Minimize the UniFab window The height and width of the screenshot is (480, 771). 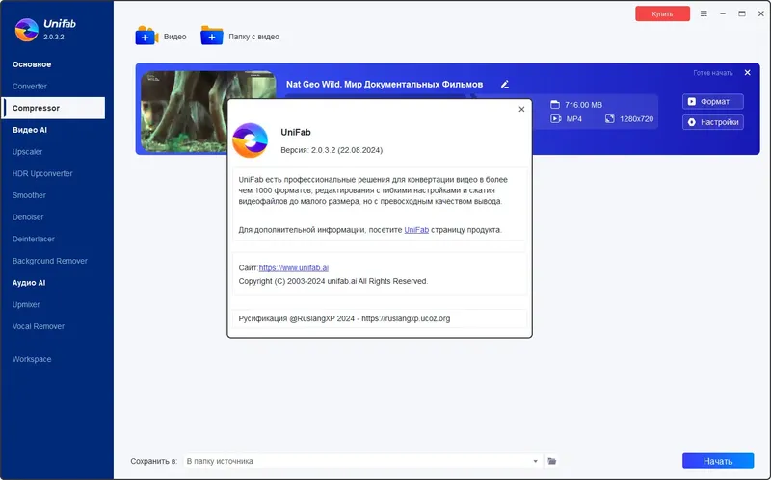(723, 13)
